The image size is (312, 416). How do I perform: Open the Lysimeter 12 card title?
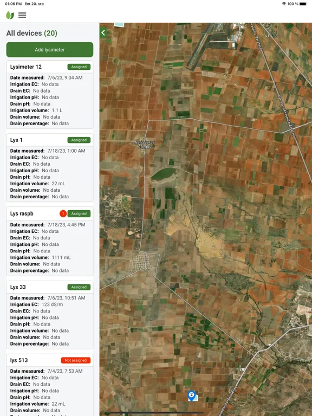[x=26, y=67]
